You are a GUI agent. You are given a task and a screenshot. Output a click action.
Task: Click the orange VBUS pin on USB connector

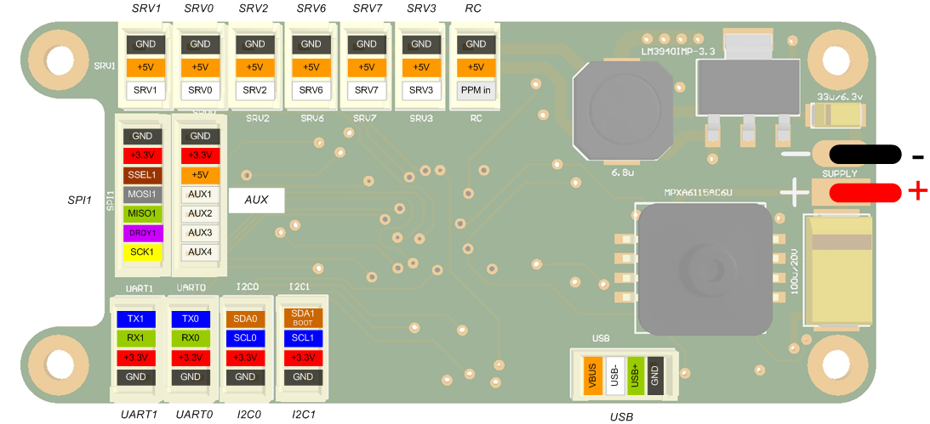click(x=592, y=375)
